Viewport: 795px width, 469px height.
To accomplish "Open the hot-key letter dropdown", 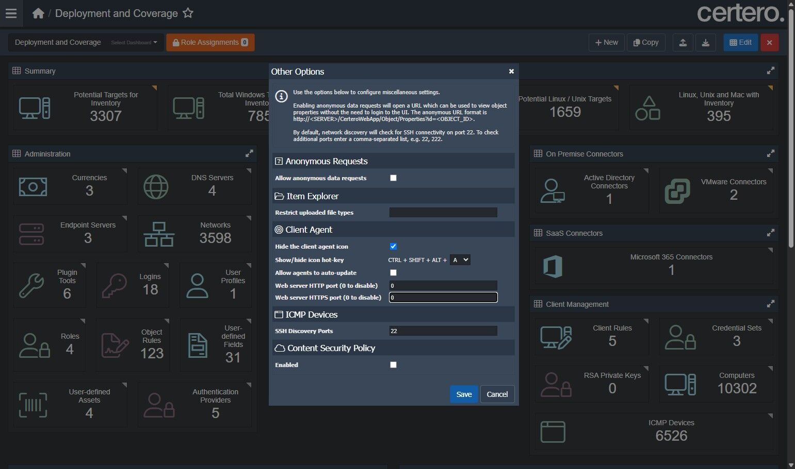I will click(460, 260).
